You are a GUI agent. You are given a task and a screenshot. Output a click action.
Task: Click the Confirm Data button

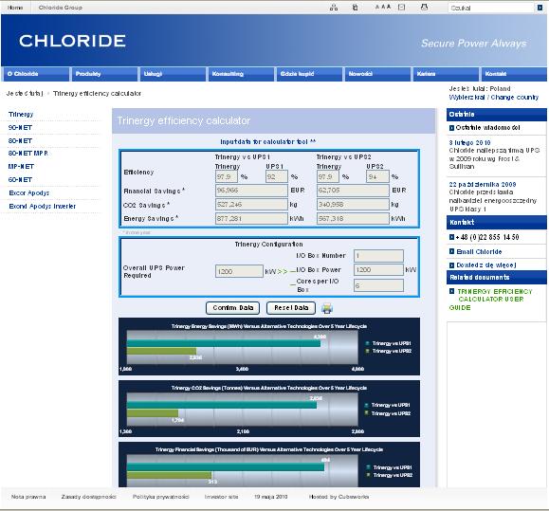233,308
